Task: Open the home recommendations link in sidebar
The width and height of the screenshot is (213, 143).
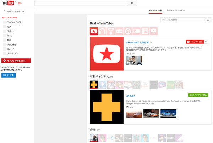Action: click(13, 11)
